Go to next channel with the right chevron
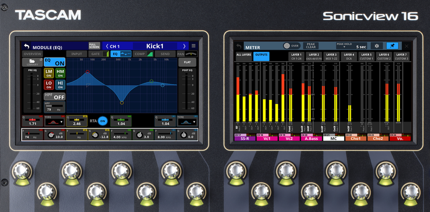 (x=184, y=46)
